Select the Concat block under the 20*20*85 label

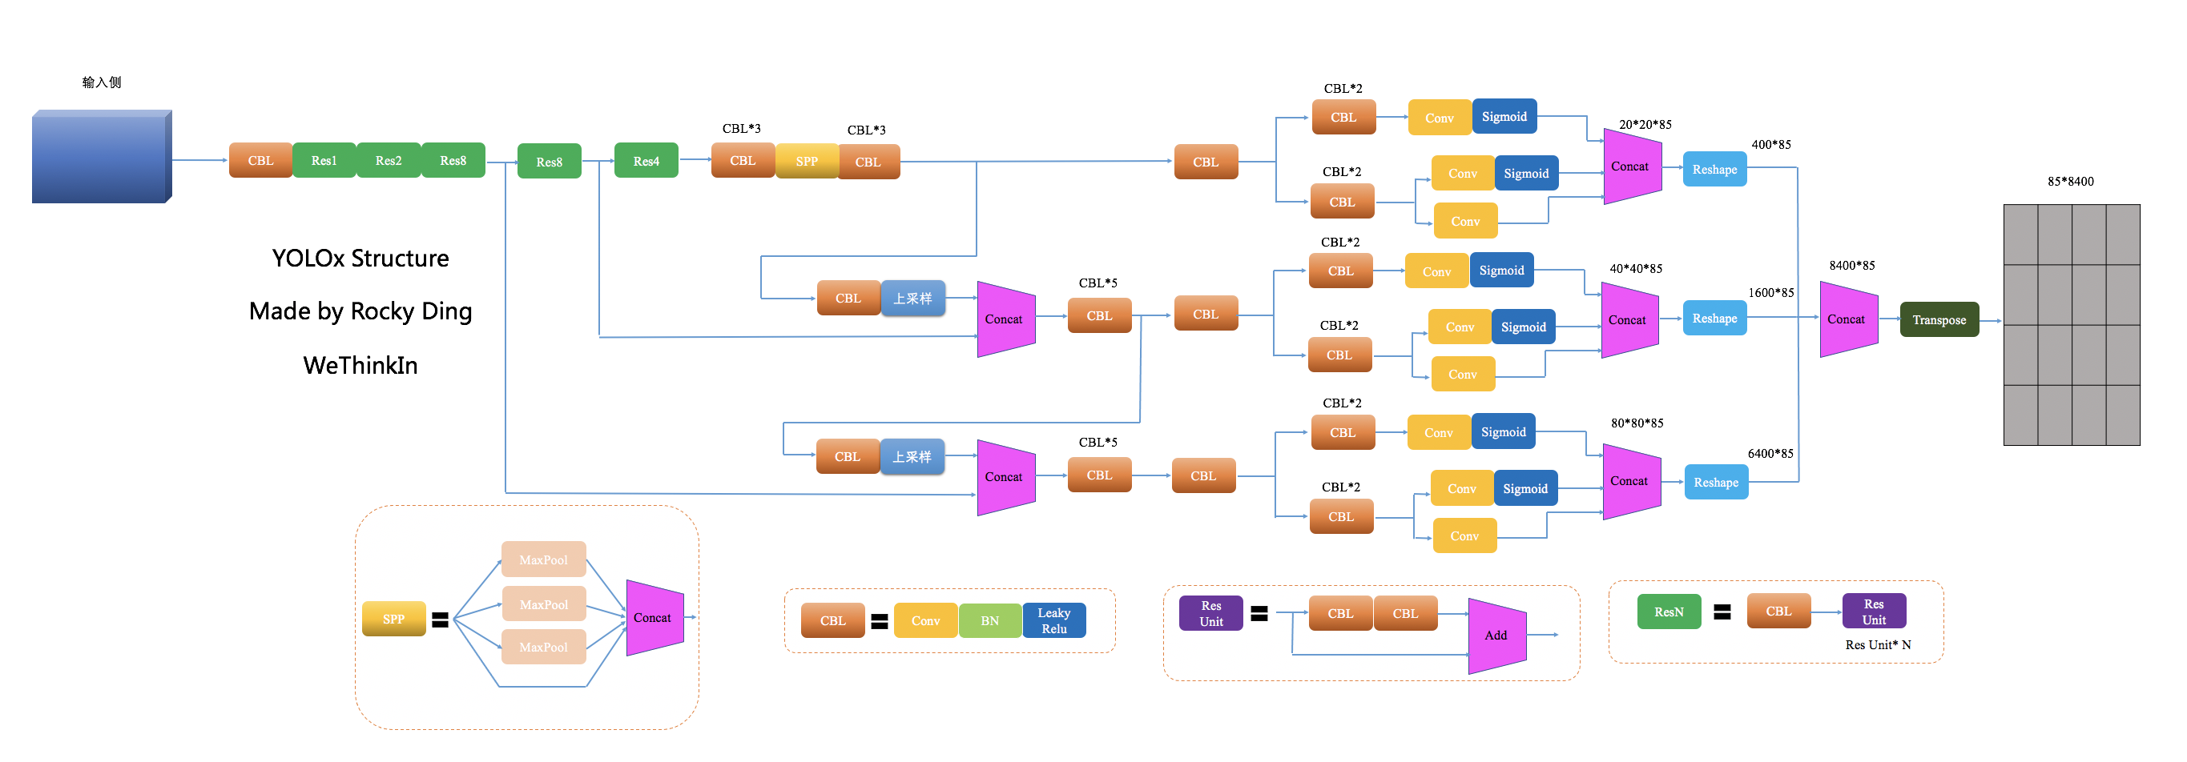[1632, 166]
